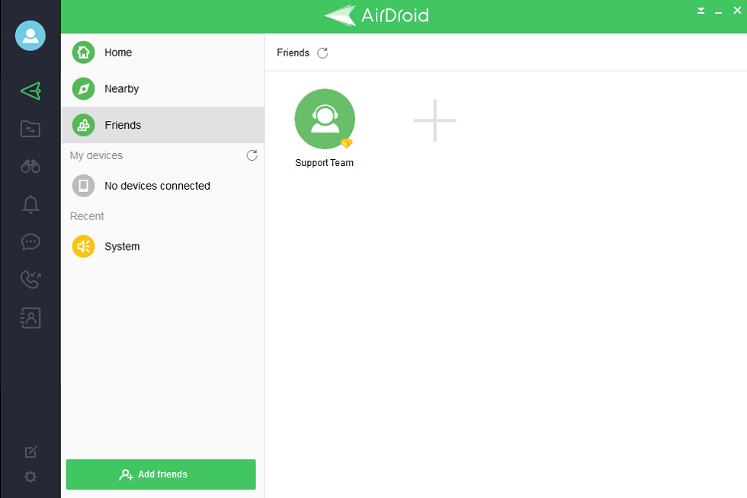The width and height of the screenshot is (747, 498).
Task: Select Friends in the sidebar
Action: click(x=162, y=125)
